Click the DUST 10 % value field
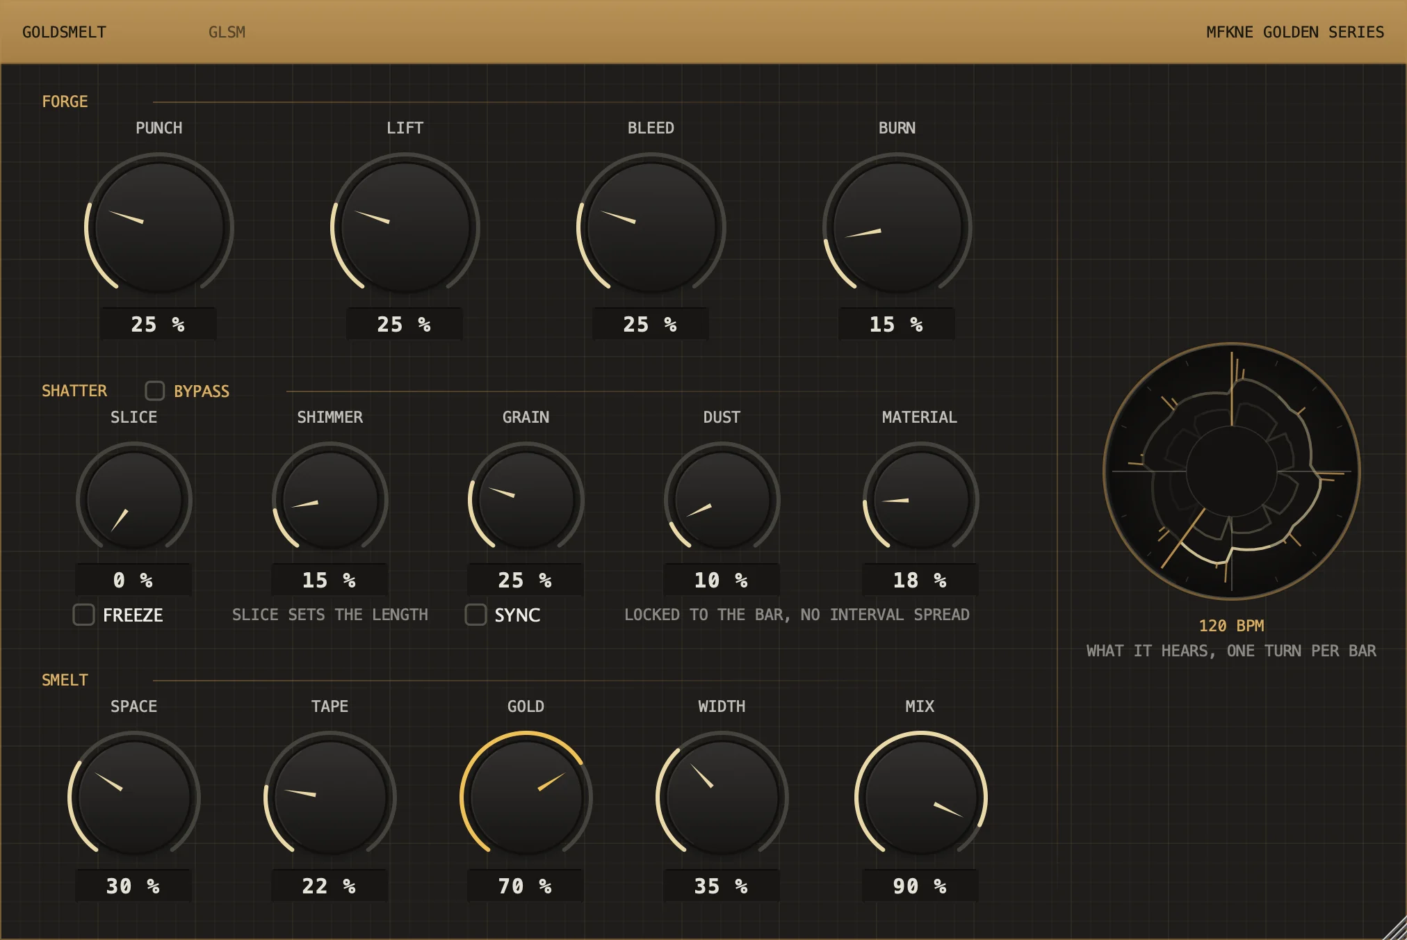The width and height of the screenshot is (1407, 940). pyautogui.click(x=722, y=580)
